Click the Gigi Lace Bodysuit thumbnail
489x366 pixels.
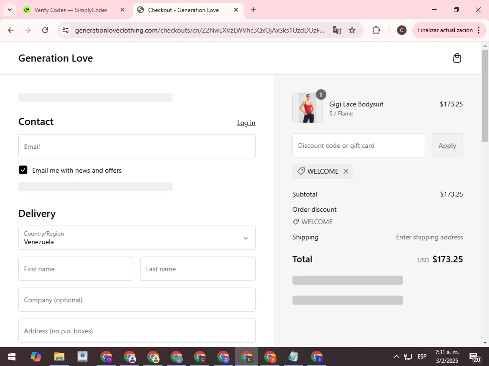tap(308, 108)
